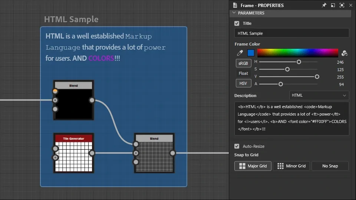Switch color values to Float
Viewport: 356px width, 200px height.
pyautogui.click(x=243, y=73)
